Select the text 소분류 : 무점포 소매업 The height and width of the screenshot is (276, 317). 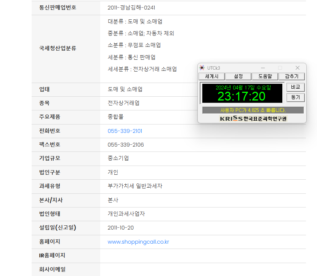(x=134, y=45)
